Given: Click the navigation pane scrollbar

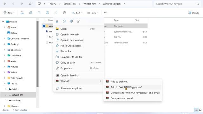Looking at the screenshot, I should tap(37, 54).
